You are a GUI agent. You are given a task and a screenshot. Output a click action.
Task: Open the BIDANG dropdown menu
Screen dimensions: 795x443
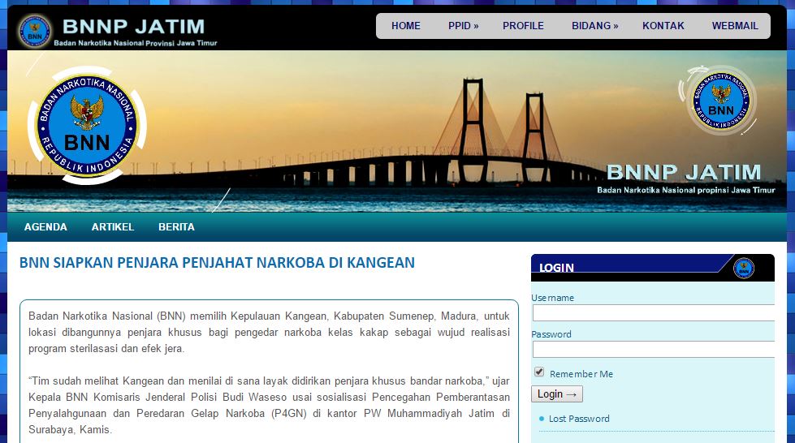pyautogui.click(x=594, y=26)
